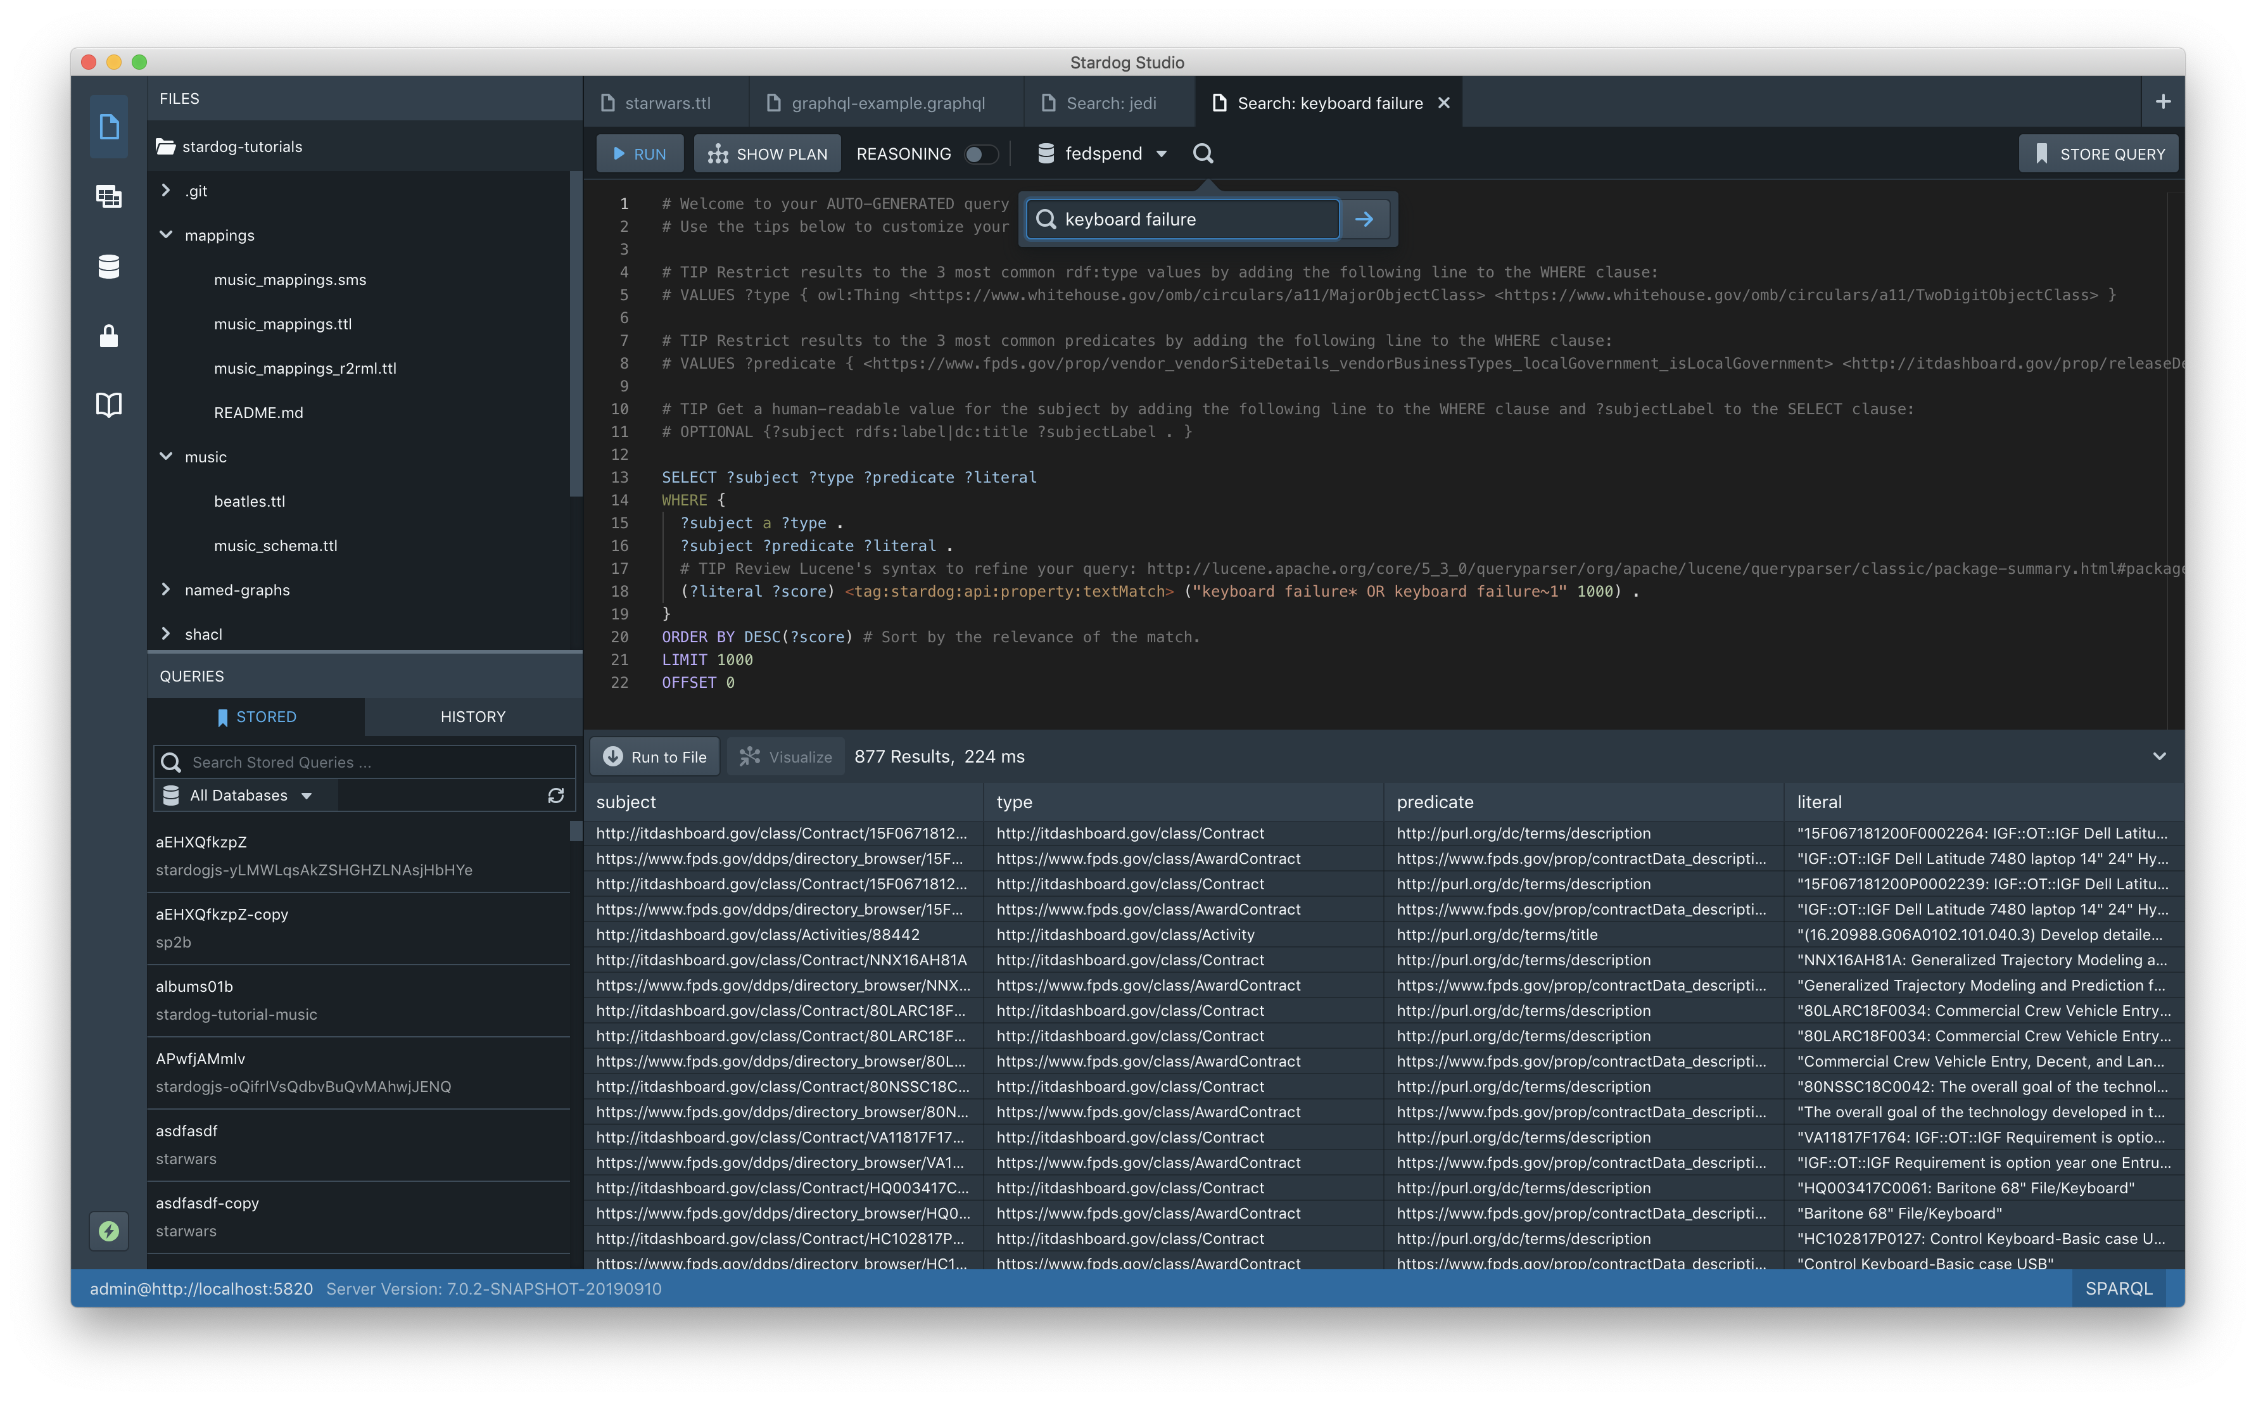This screenshot has width=2256, height=1401.
Task: Switch to the History queries tab
Action: [472, 716]
